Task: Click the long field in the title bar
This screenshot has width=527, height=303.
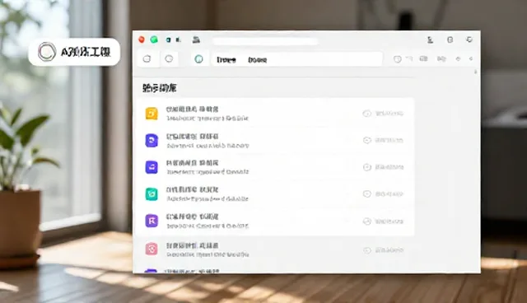Action: (265, 41)
